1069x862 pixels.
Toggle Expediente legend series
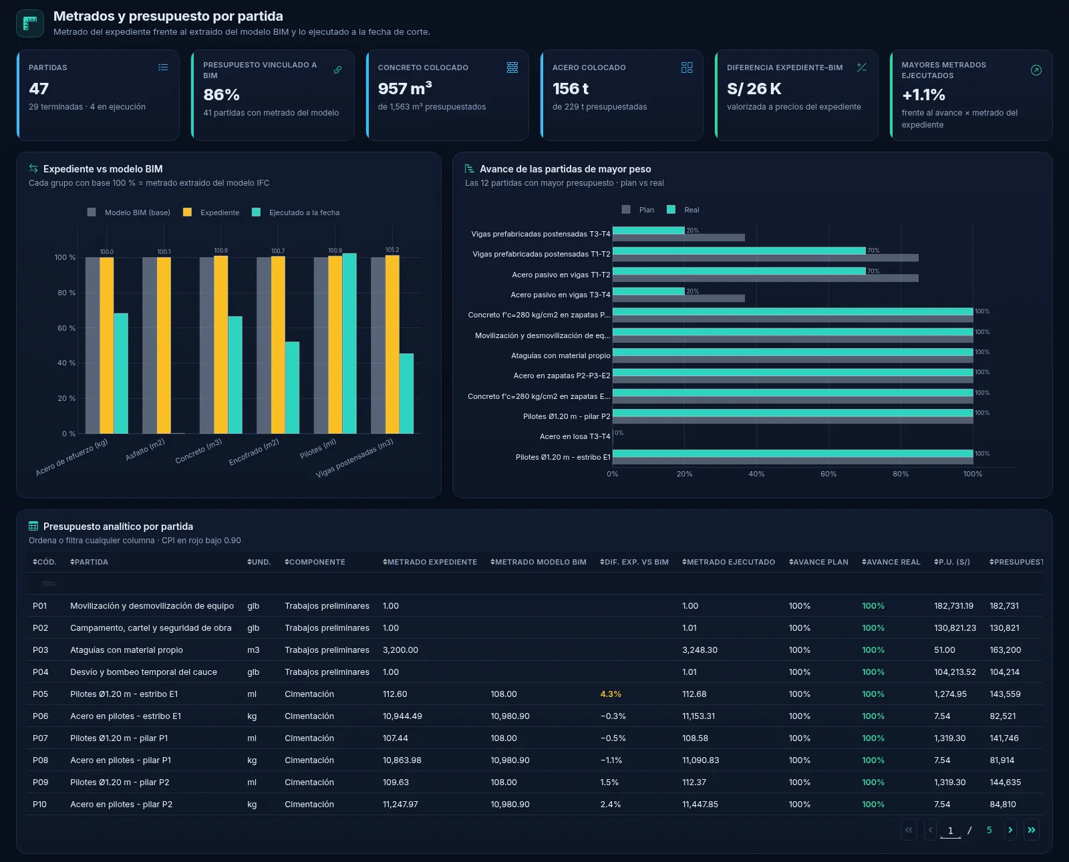(211, 212)
